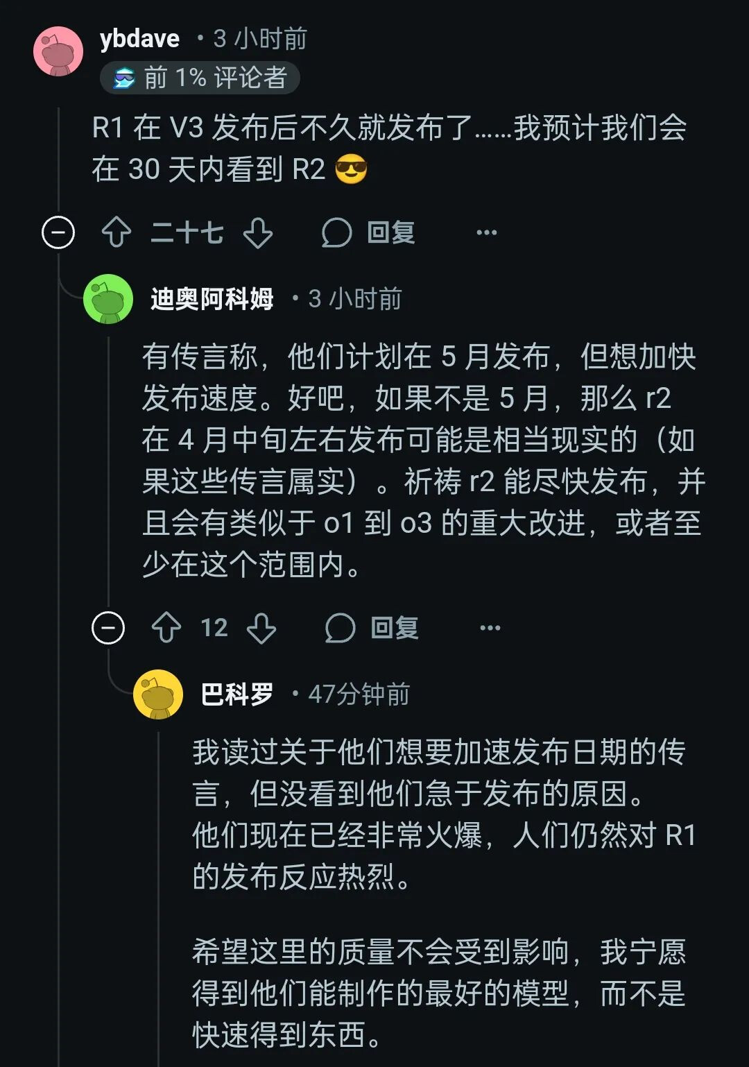Collapse ybdave's comment thread

pos(58,233)
